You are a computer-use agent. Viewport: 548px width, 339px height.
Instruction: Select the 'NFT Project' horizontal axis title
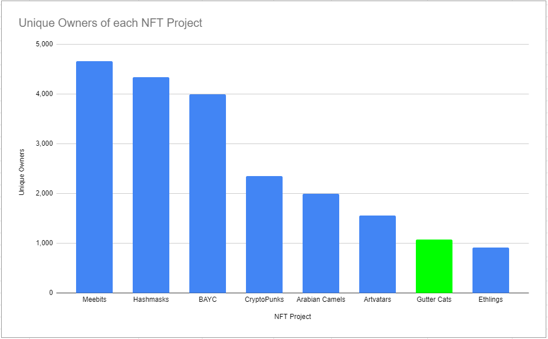pyautogui.click(x=292, y=317)
